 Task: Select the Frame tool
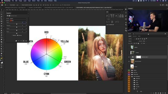coord(2,21)
